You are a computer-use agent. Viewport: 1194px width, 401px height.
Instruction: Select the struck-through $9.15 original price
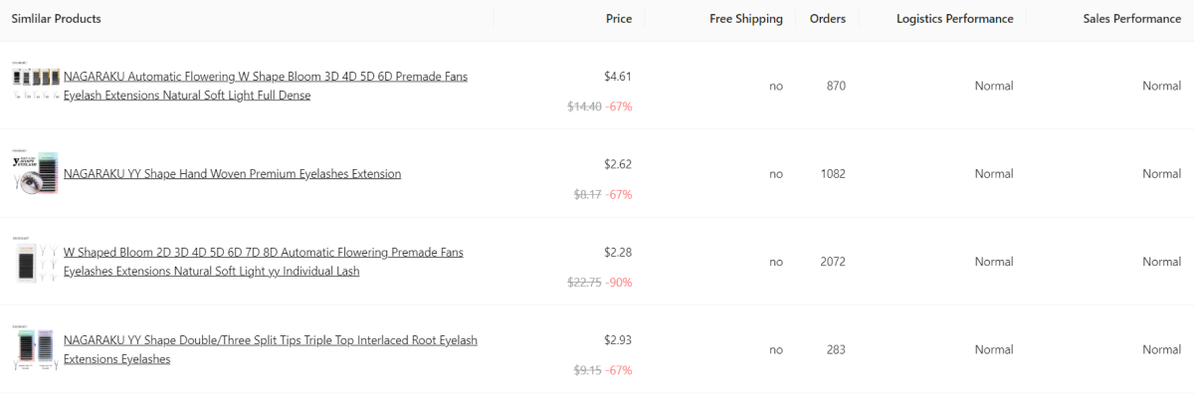[x=588, y=370]
